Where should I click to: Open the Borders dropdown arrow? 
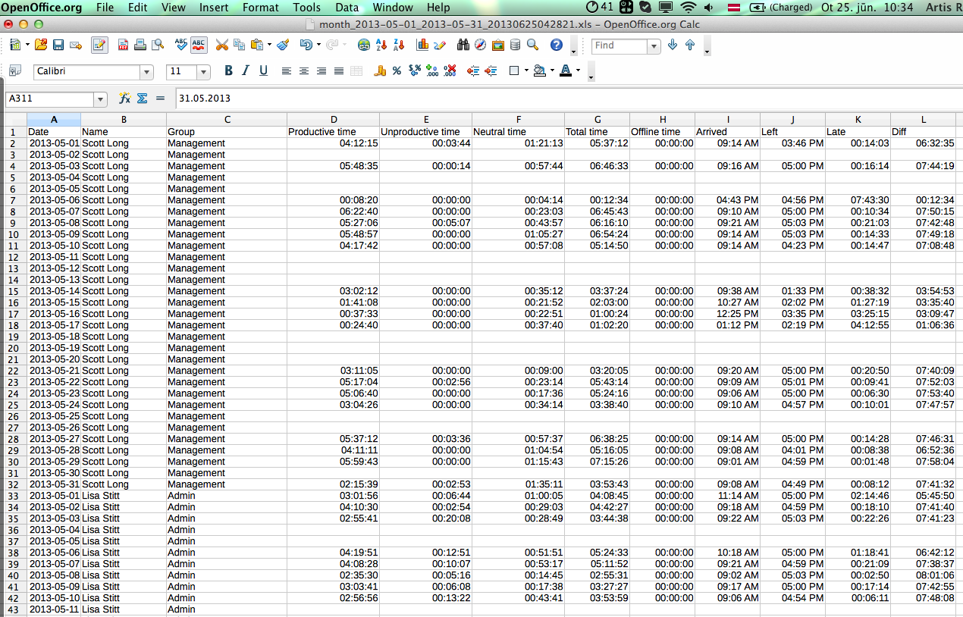pos(526,71)
